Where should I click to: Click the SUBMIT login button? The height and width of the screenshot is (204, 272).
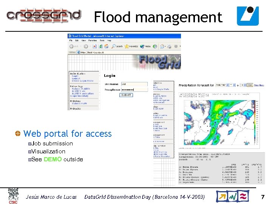126,95
